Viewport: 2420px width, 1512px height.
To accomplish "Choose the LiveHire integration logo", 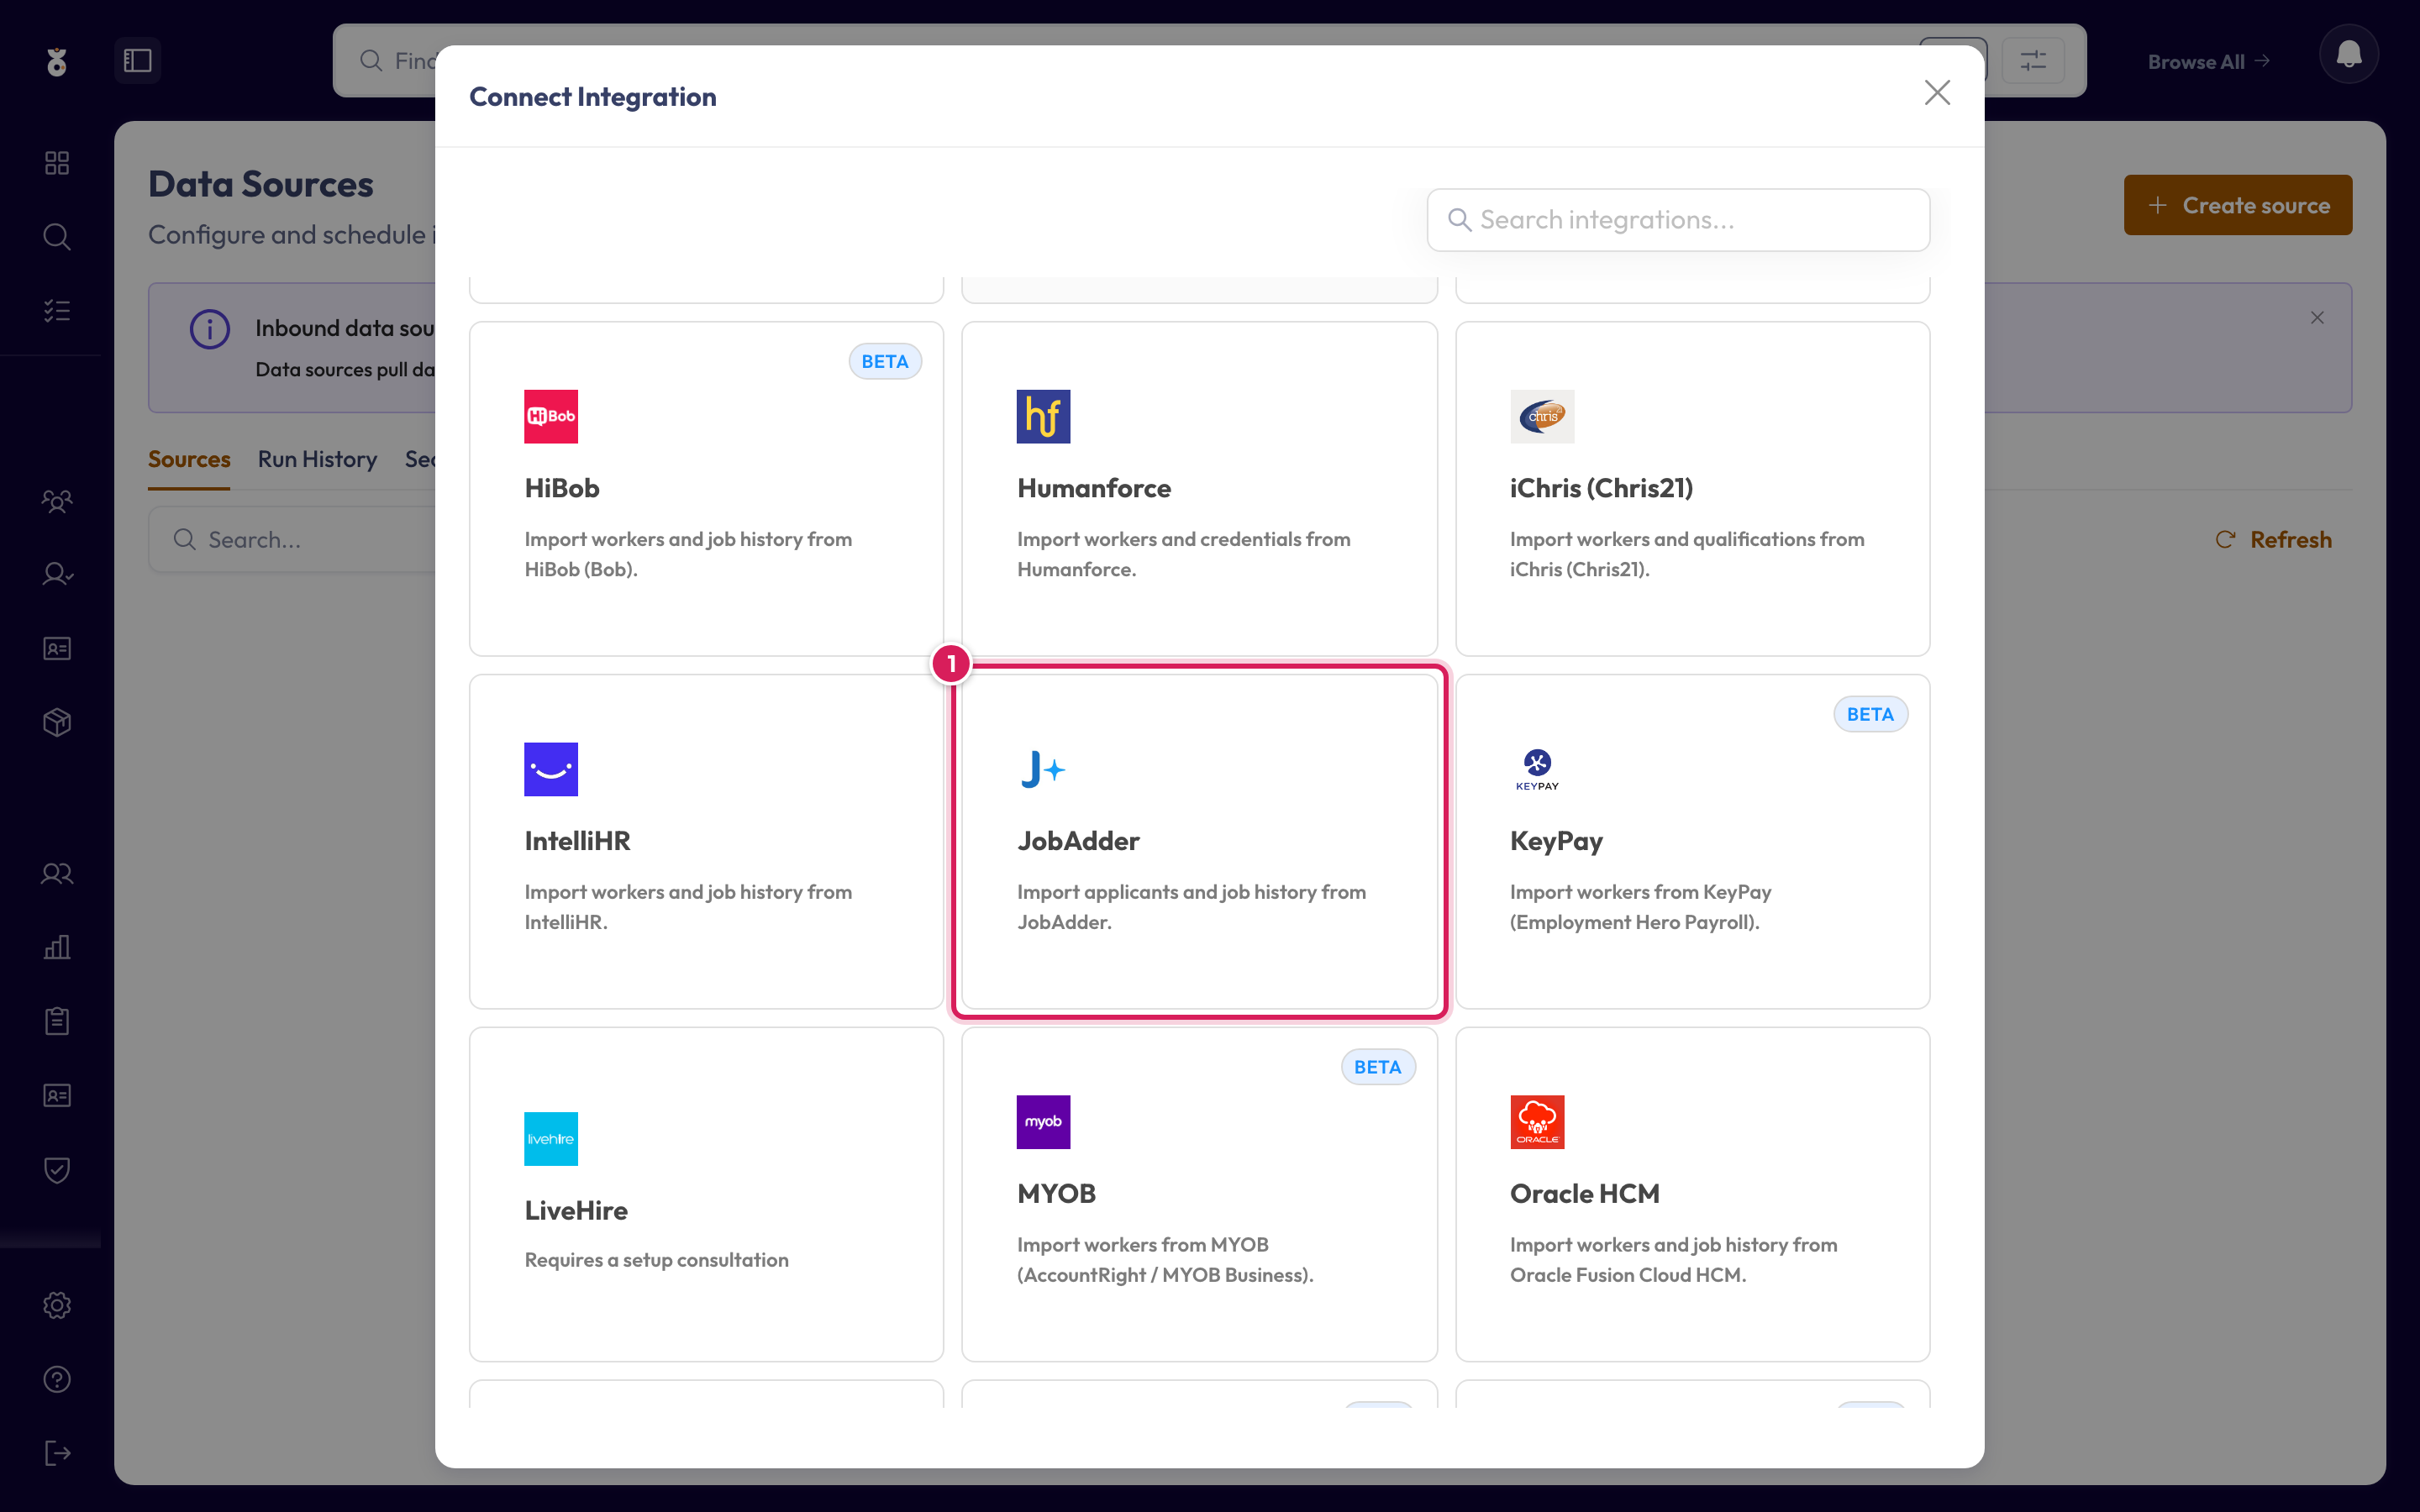I will [551, 1138].
